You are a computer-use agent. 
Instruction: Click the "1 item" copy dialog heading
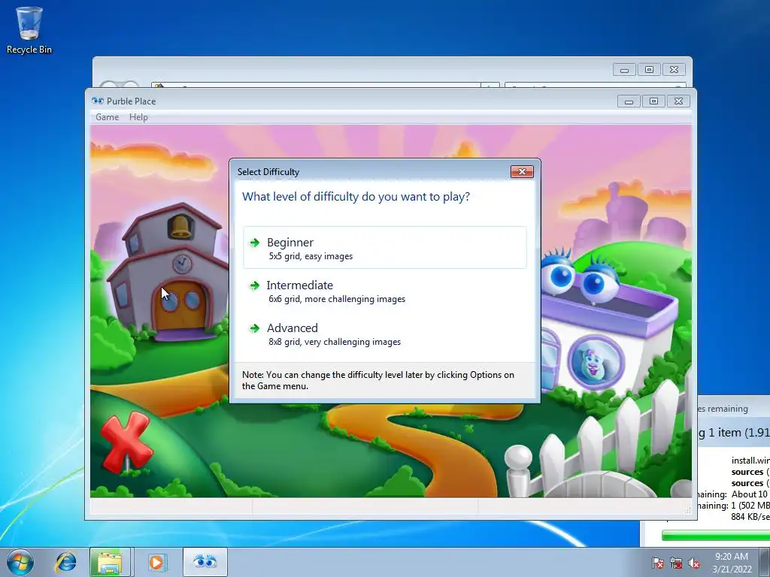click(x=734, y=432)
